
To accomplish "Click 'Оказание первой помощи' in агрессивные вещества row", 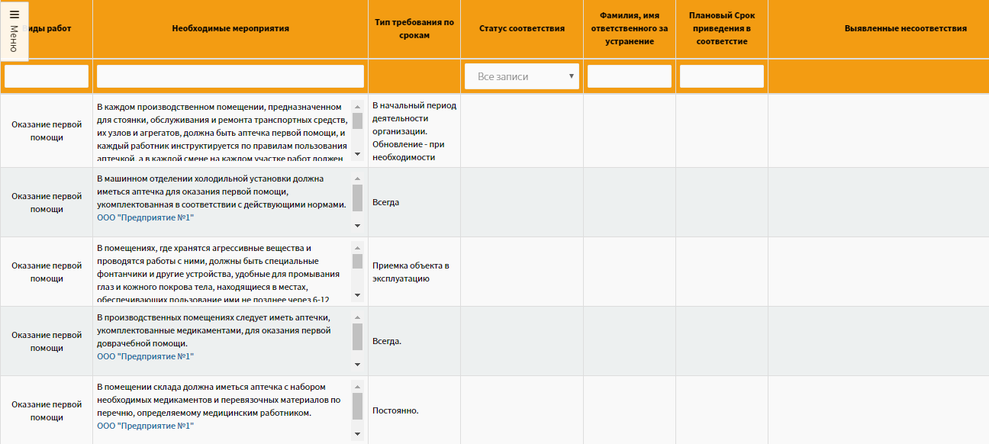I will (47, 272).
